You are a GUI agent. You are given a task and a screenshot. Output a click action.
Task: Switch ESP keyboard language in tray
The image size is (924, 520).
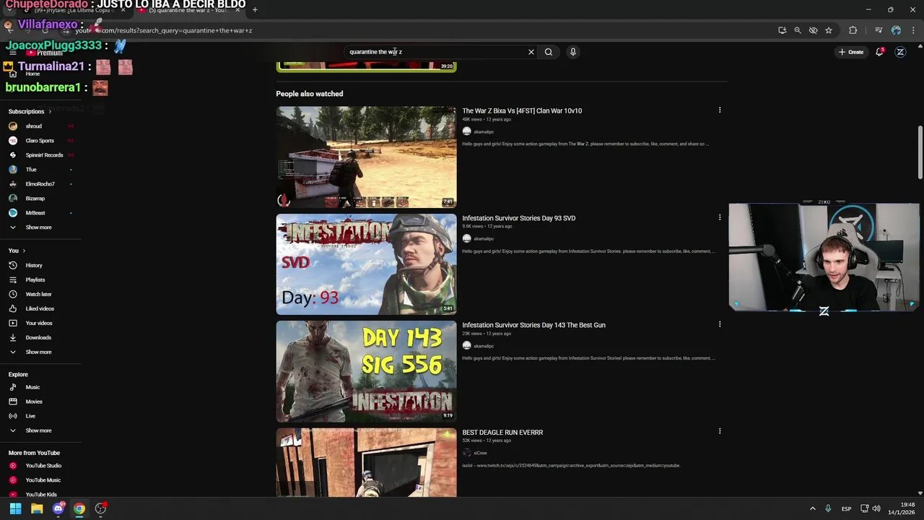(x=846, y=508)
